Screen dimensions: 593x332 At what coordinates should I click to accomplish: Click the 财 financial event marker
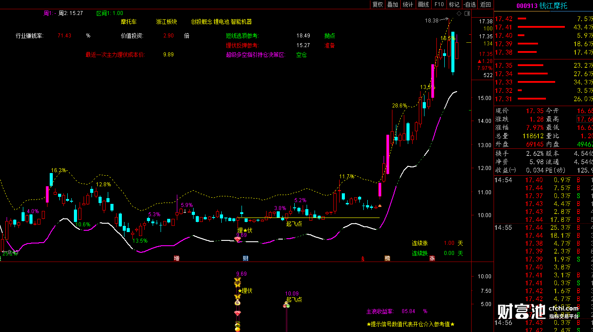click(245, 258)
